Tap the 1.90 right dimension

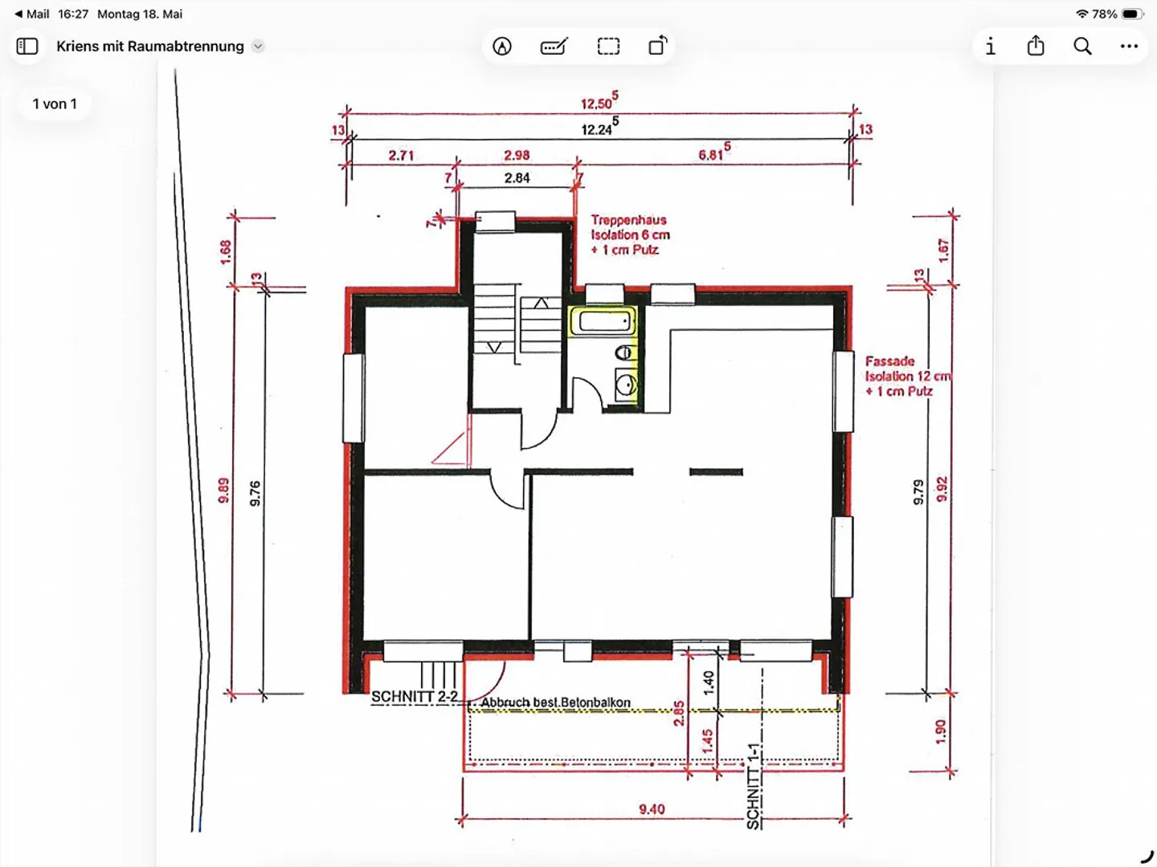pyautogui.click(x=941, y=731)
